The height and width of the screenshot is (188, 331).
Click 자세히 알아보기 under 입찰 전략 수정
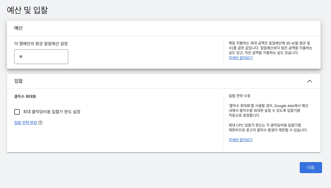[240, 140]
